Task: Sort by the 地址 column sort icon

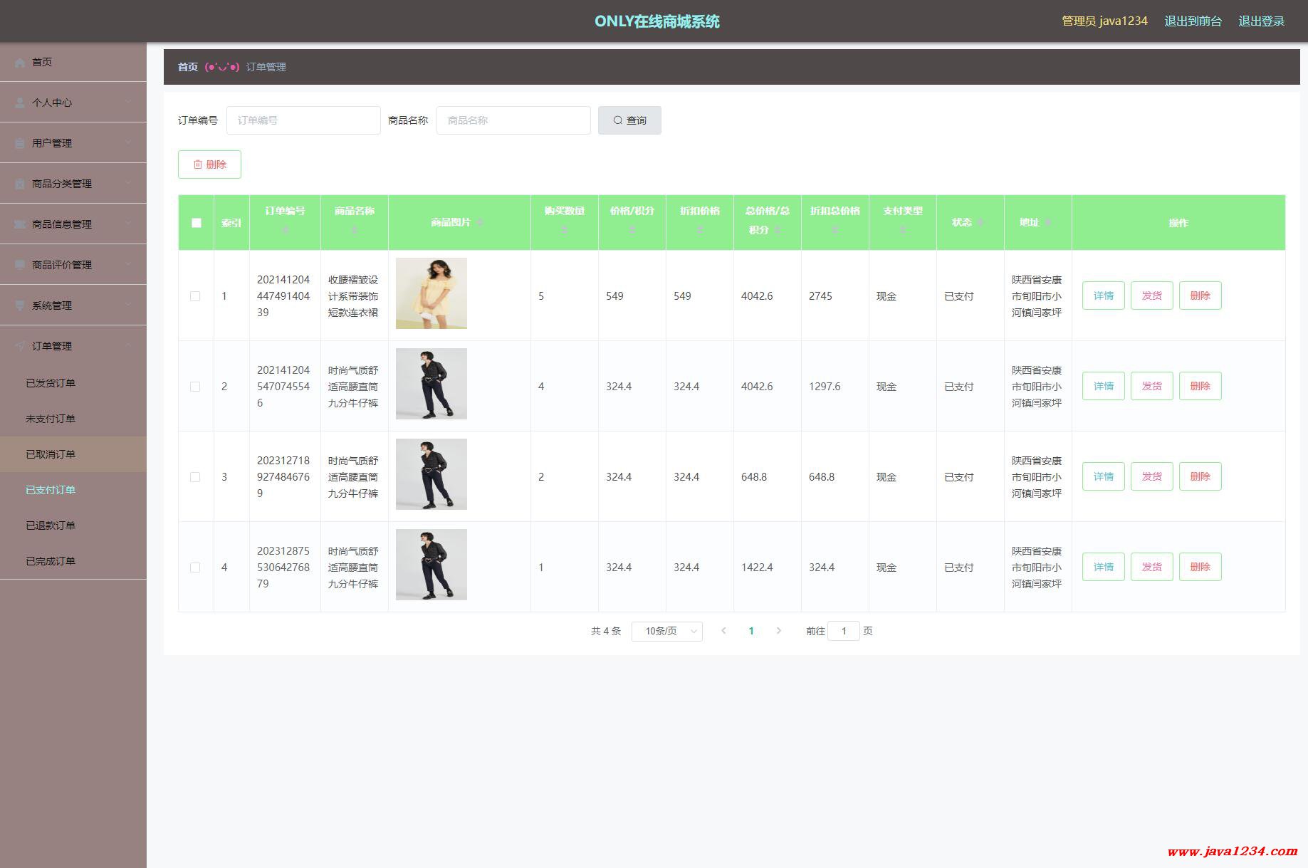Action: coord(1048,223)
